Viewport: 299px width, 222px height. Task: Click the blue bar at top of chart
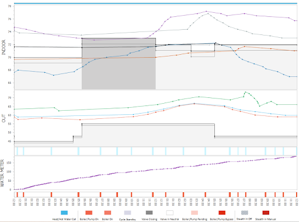pyautogui.click(x=155, y=3)
